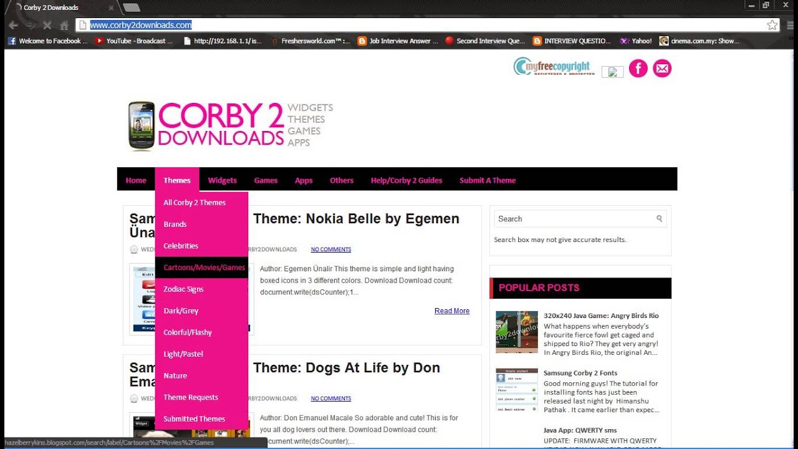Select Cartoons/Movies/Games menu entry
The height and width of the screenshot is (449, 798).
201,268
